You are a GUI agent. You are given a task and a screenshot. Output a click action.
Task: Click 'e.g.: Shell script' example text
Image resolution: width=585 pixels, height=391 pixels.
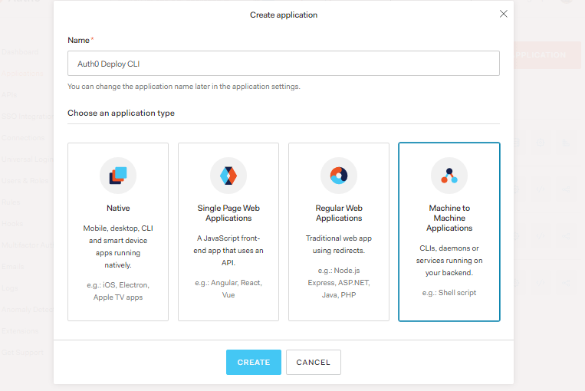(449, 293)
